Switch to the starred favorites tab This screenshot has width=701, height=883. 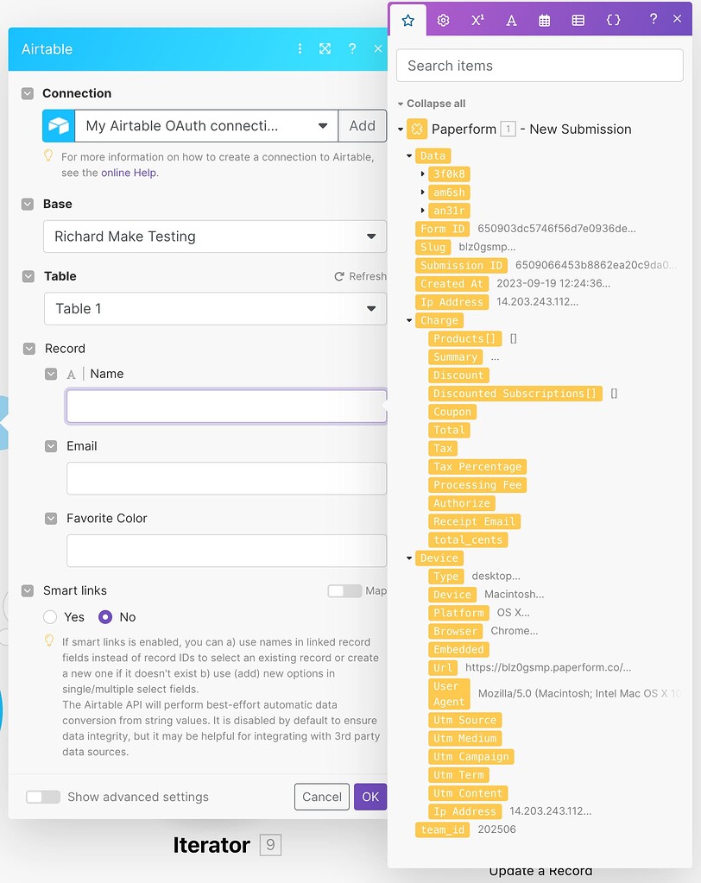409,20
